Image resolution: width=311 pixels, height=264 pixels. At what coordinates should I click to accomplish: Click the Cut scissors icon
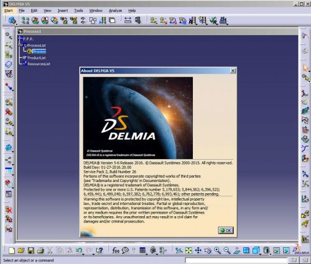(x=50, y=250)
